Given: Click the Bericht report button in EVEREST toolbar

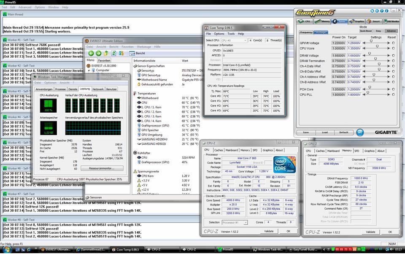Looking at the screenshot, I should 137,53.
